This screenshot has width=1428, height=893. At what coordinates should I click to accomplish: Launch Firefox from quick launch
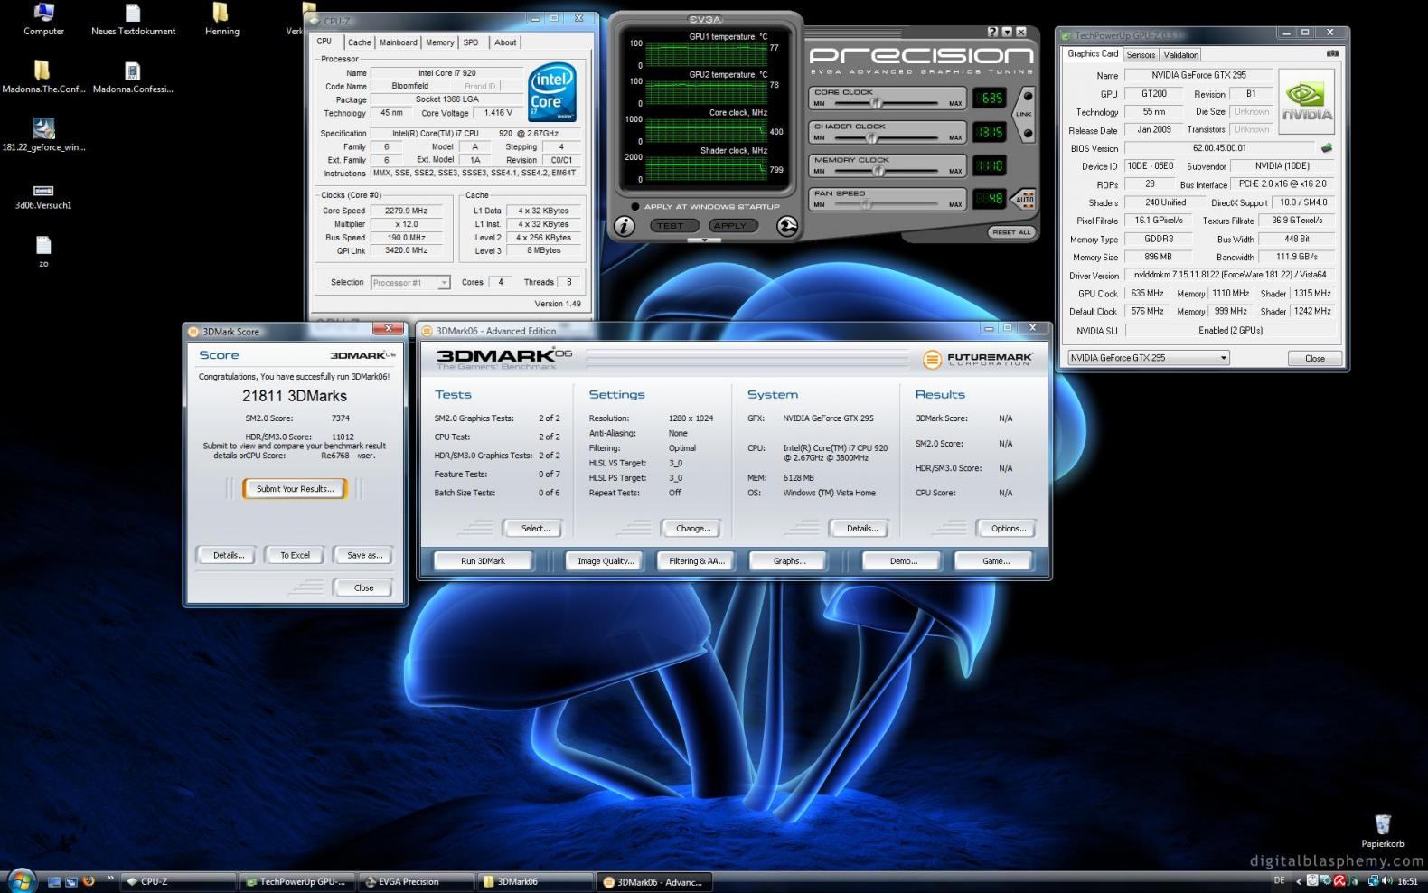(88, 881)
